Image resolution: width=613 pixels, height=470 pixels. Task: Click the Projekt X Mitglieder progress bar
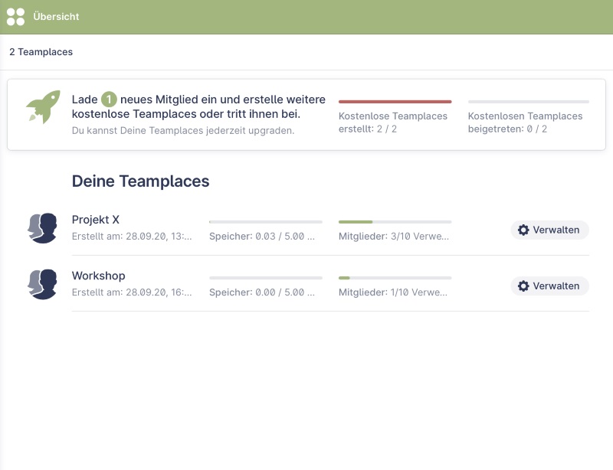pos(395,222)
